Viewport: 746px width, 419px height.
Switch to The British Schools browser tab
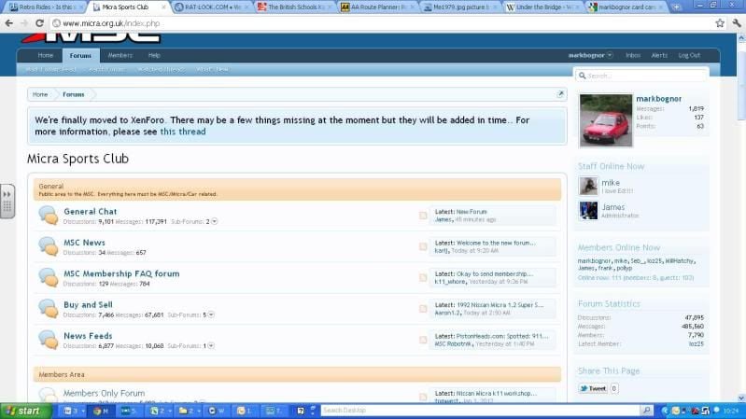[x=295, y=7]
